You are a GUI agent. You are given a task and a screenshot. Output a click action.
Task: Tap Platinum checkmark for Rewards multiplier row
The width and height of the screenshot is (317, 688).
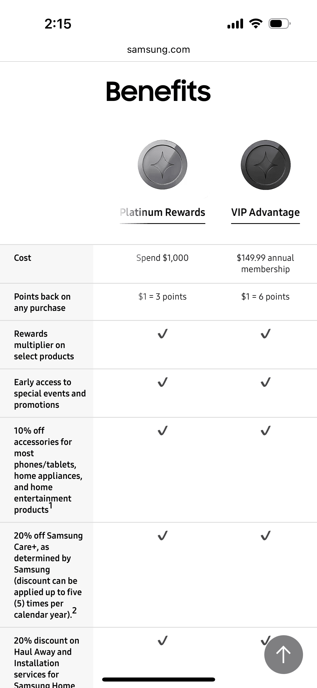click(x=162, y=334)
